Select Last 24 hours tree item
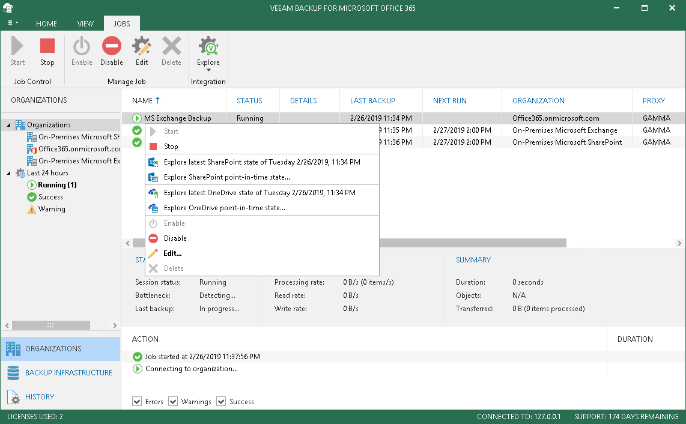This screenshot has height=424, width=686. [47, 173]
